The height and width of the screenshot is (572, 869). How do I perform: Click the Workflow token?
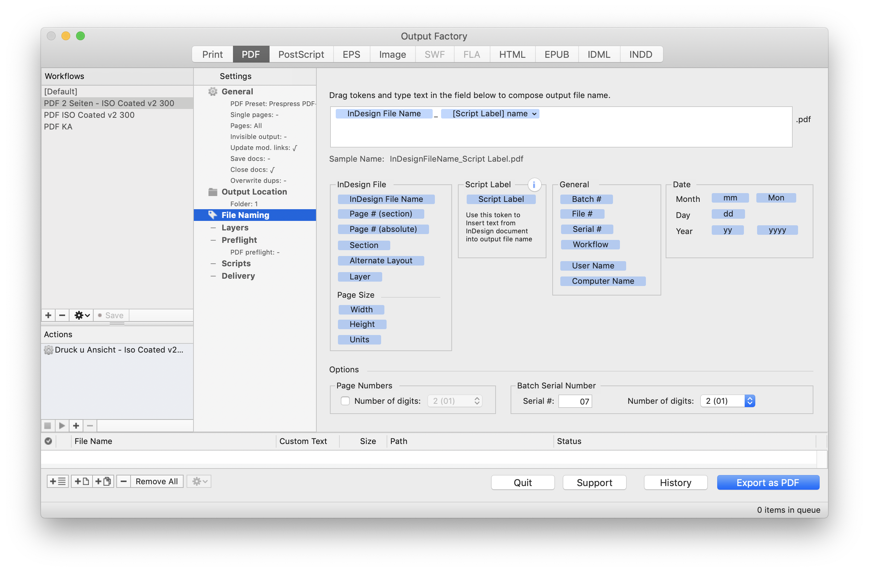(x=590, y=245)
